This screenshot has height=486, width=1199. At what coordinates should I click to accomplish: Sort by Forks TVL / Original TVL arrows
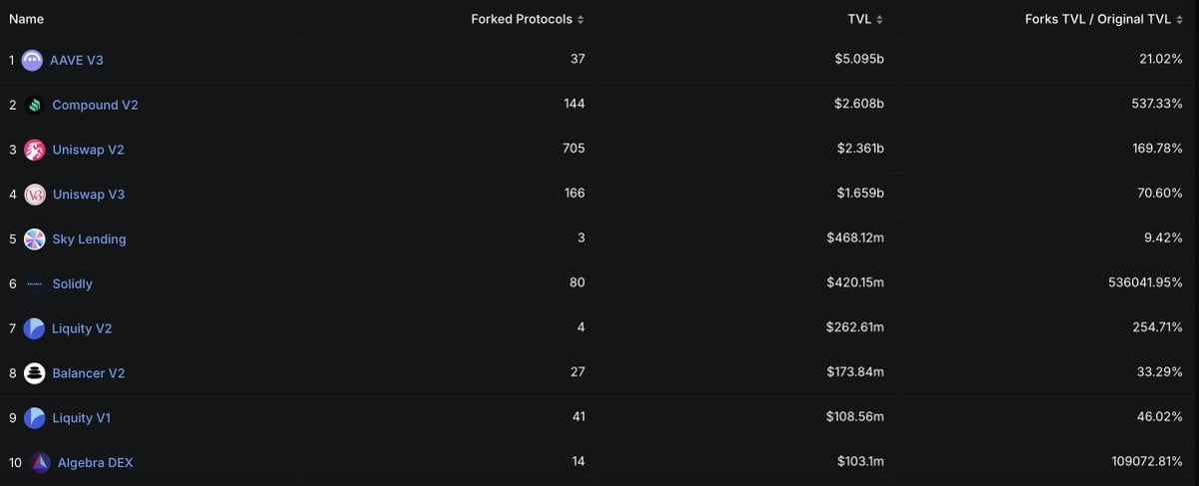tap(1180, 20)
